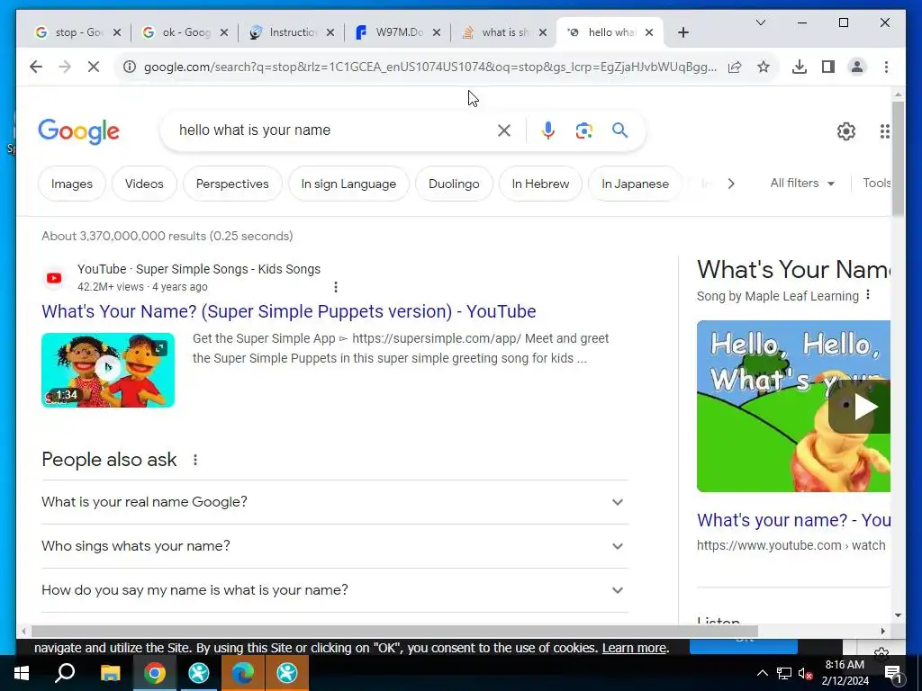Open Windows taskbar search
Image resolution: width=922 pixels, height=691 pixels.
tap(65, 673)
